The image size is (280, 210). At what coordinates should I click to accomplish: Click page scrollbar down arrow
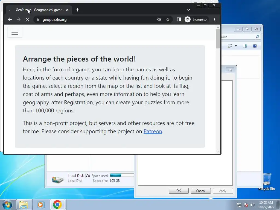(x=218, y=151)
